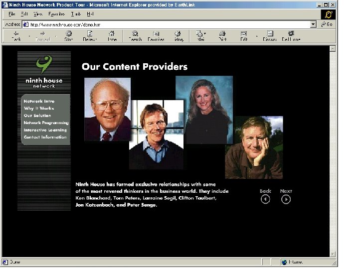The height and width of the screenshot is (269, 359).
Task: Show the History toolbar icon
Action: pos(178,34)
